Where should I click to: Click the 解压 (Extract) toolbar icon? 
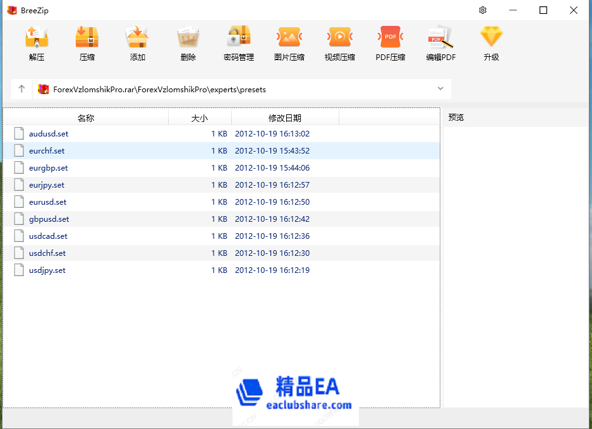point(36,43)
